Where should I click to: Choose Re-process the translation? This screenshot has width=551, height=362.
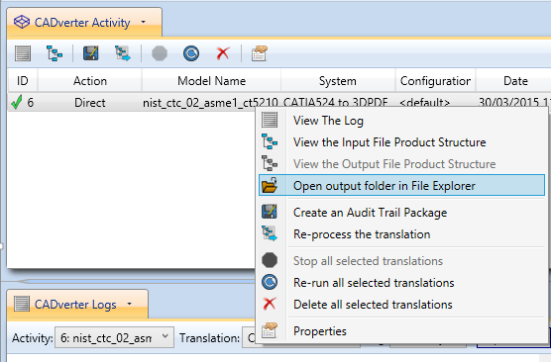click(x=401, y=234)
